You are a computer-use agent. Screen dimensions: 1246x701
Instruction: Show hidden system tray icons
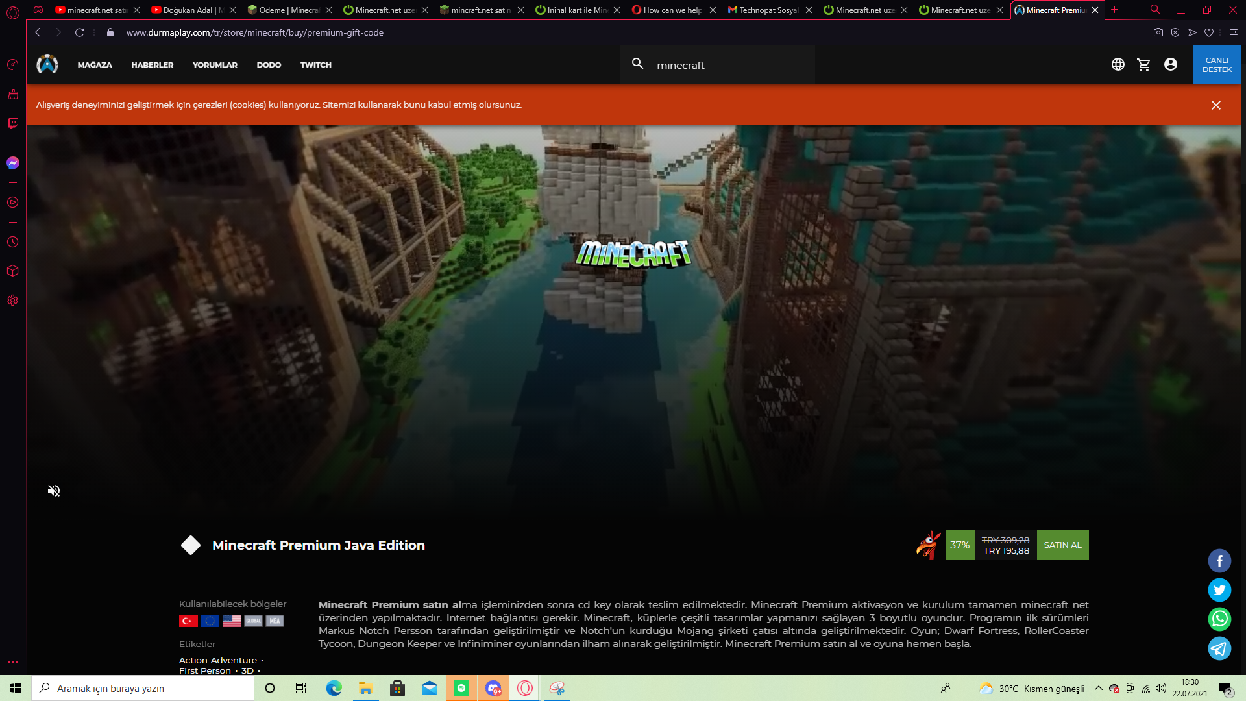pyautogui.click(x=1098, y=689)
